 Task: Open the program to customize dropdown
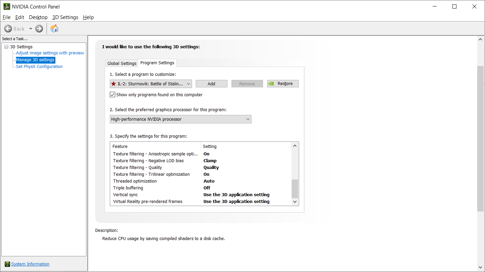tap(151, 84)
